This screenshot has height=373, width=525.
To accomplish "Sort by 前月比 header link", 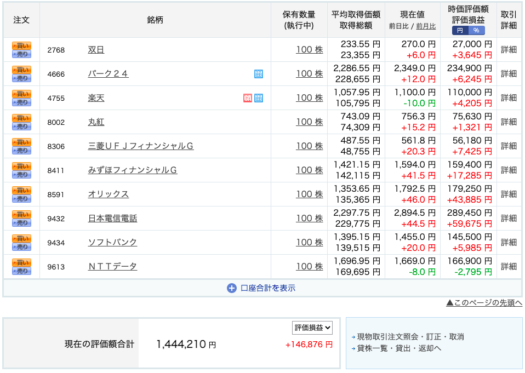I will pos(426,26).
